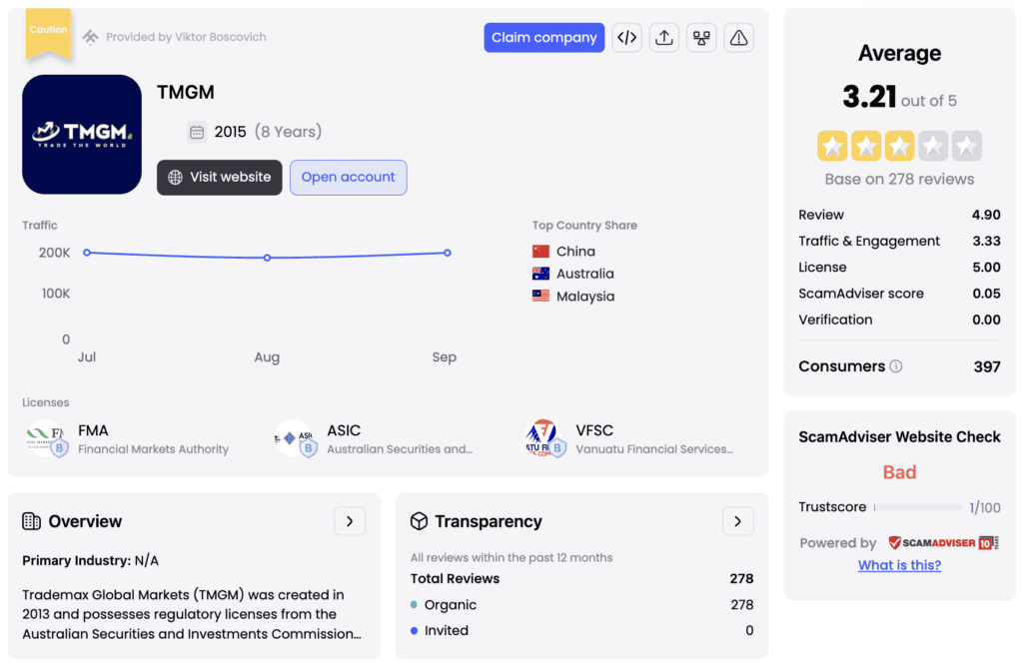
Task: Click the embed code icon
Action: click(626, 38)
